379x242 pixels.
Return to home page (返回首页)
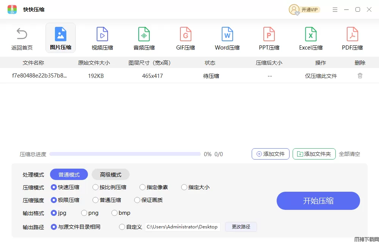pyautogui.click(x=22, y=38)
